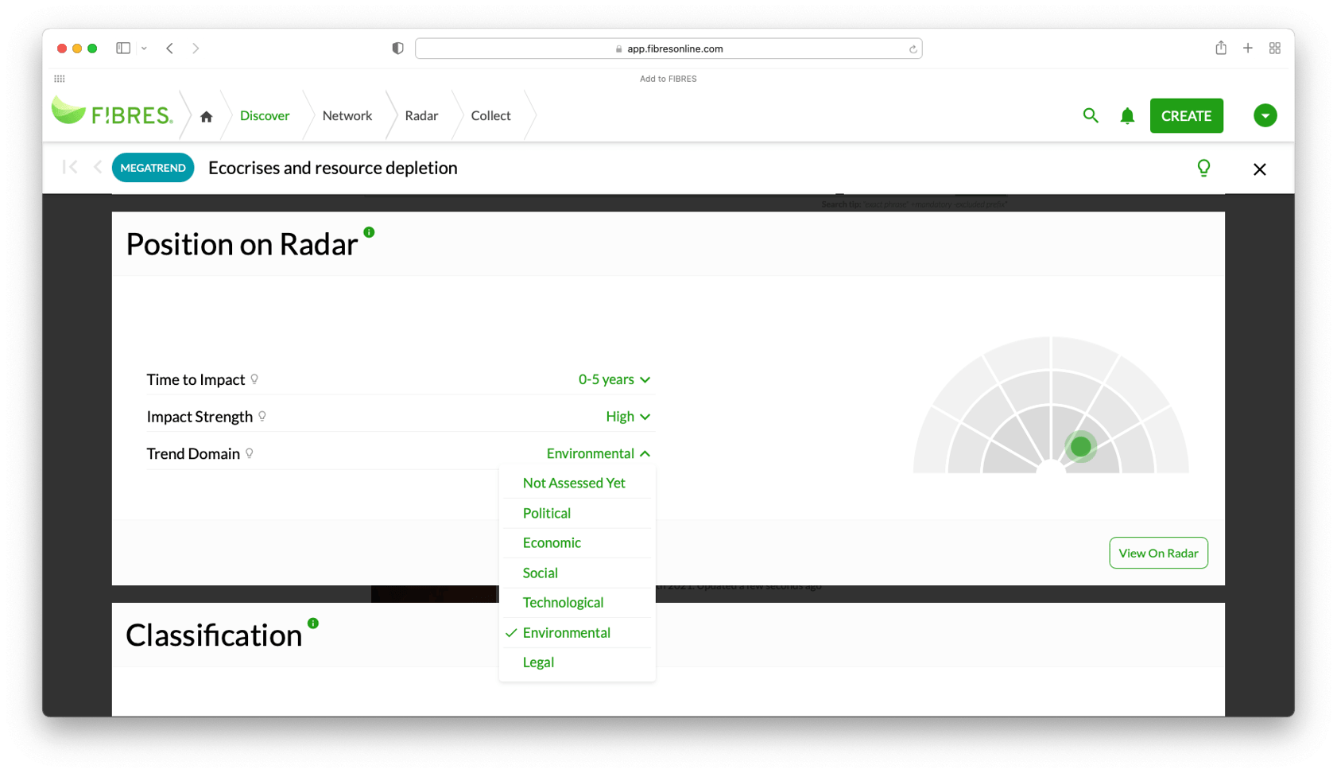
Task: Select Technological as the trend domain
Action: point(563,602)
